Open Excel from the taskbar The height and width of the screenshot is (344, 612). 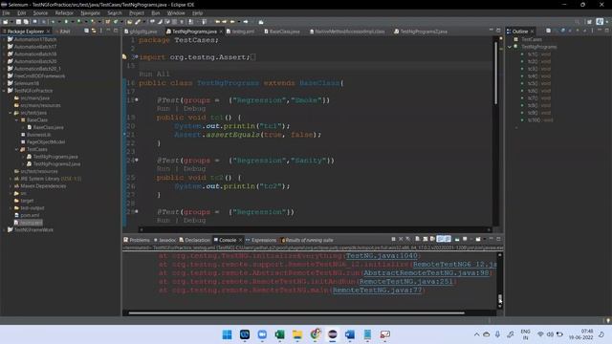[279, 334]
